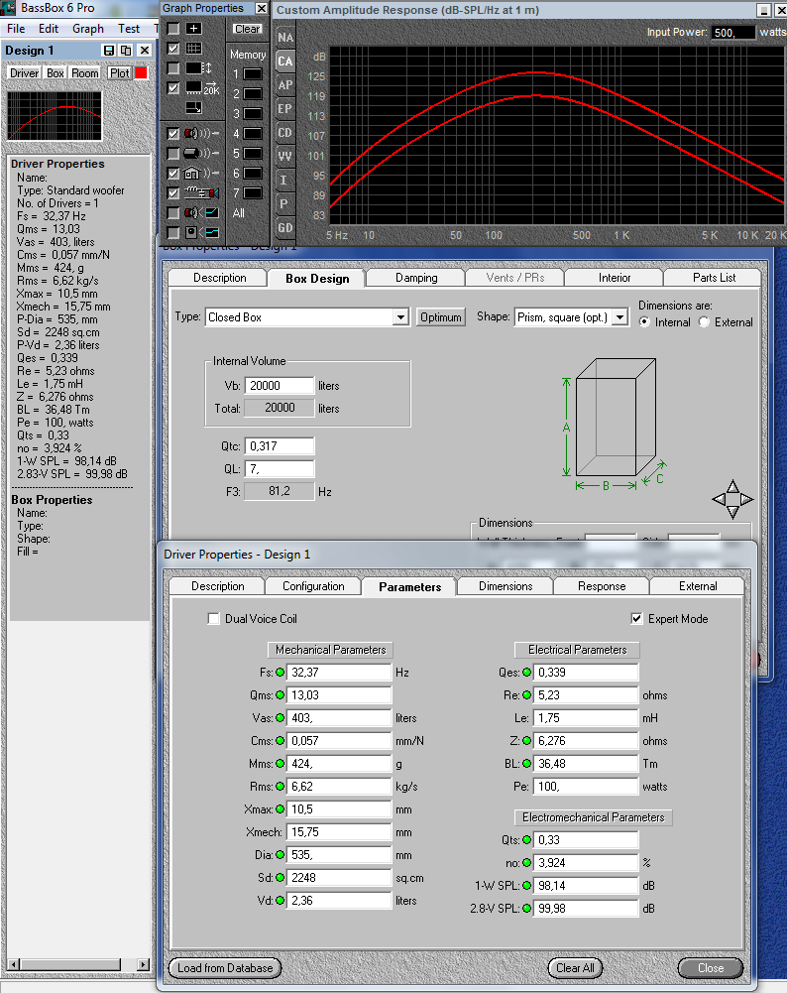787x993 pixels.
Task: Click the resize graph icon with diagonal arrow
Action: coord(193,108)
